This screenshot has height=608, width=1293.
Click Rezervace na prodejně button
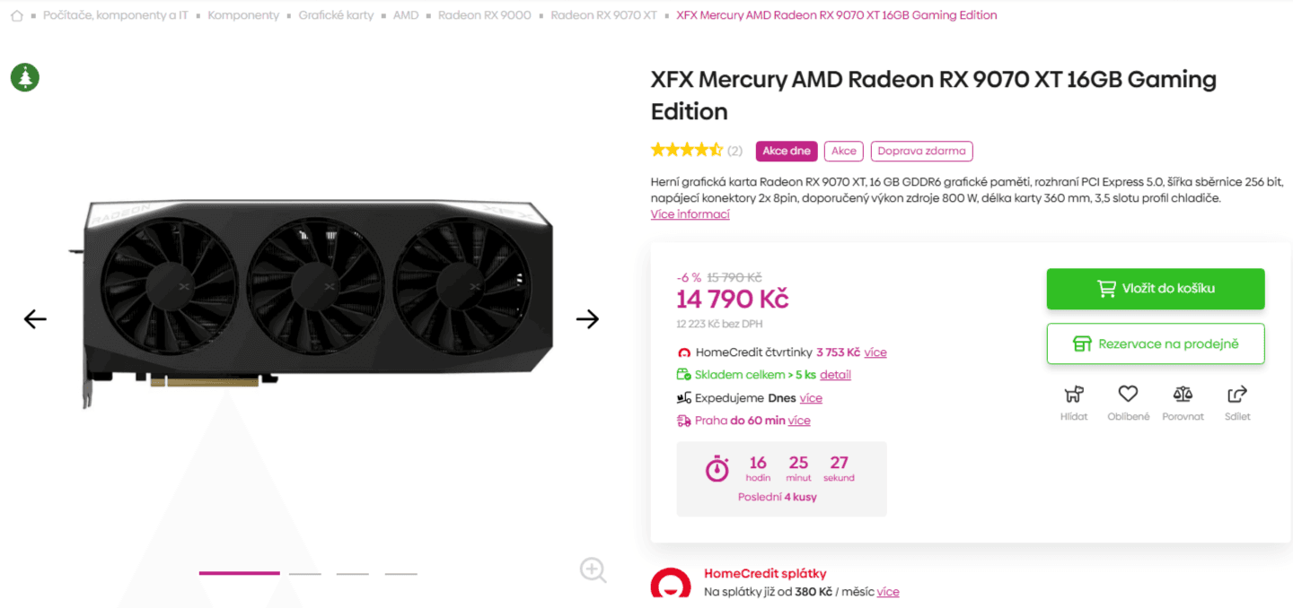coord(1156,343)
